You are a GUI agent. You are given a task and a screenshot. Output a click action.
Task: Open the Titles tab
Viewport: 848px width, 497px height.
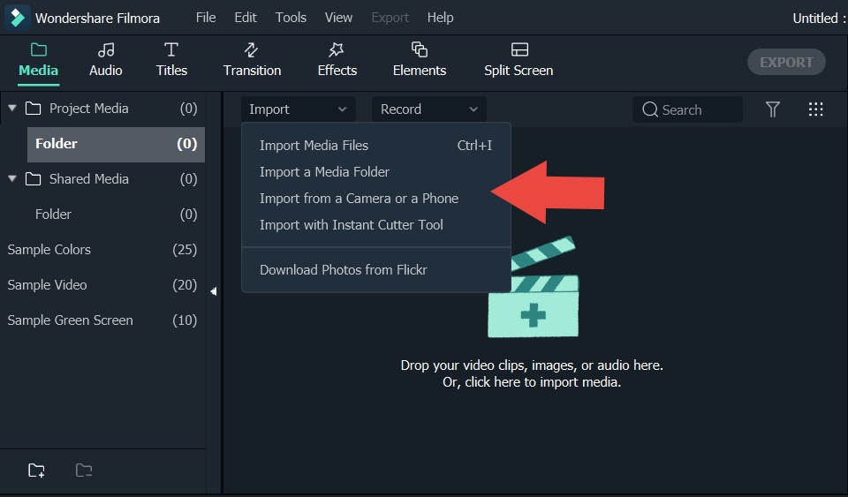(x=171, y=60)
